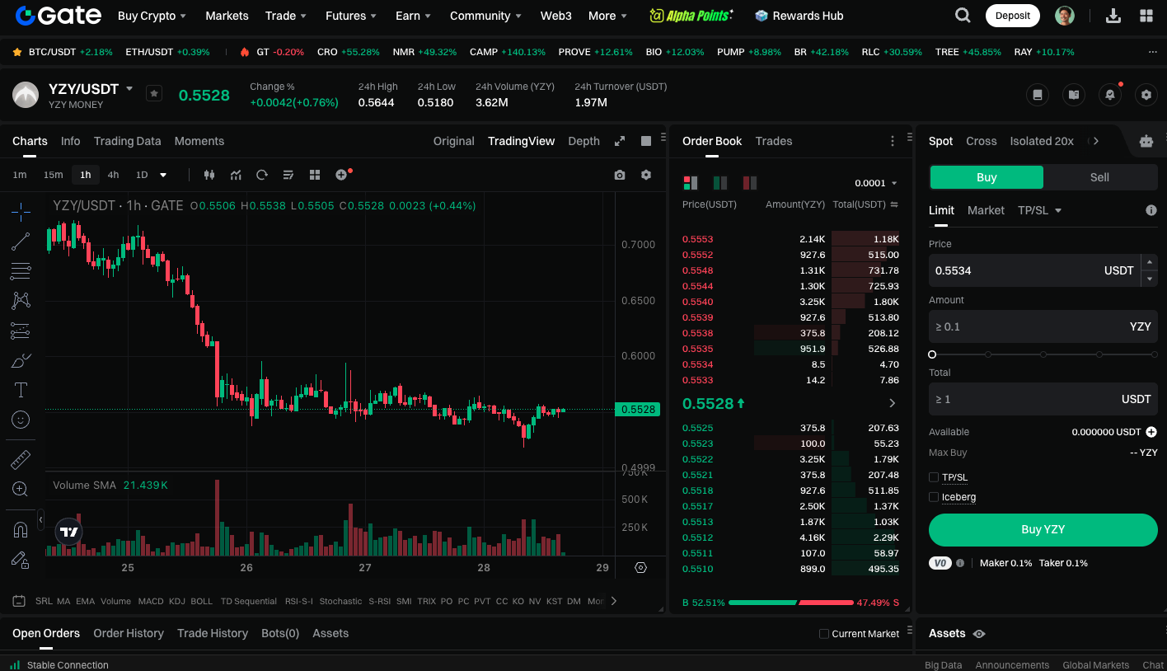
Task: Open the 0.0001 price precision dropdown
Action: tap(876, 183)
